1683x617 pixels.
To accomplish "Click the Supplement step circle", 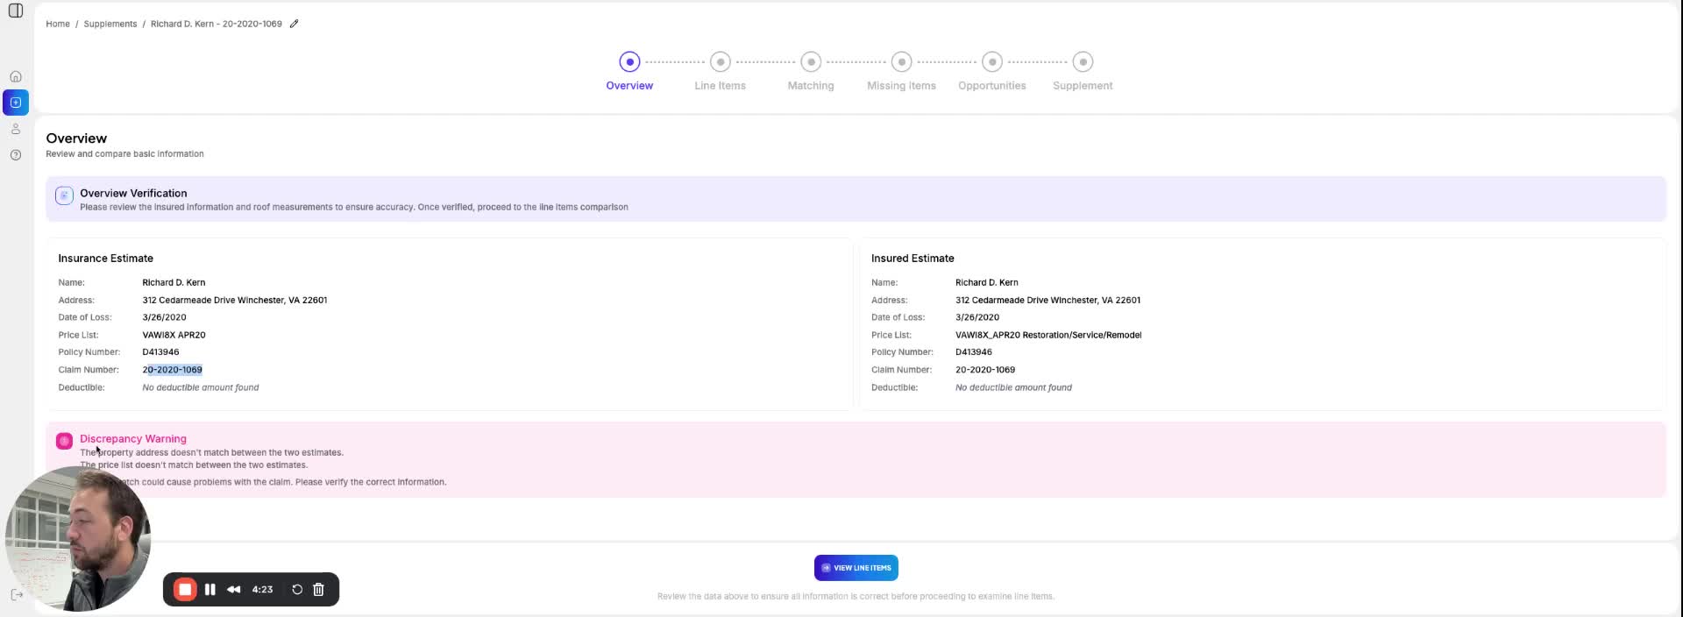I will click(1083, 61).
